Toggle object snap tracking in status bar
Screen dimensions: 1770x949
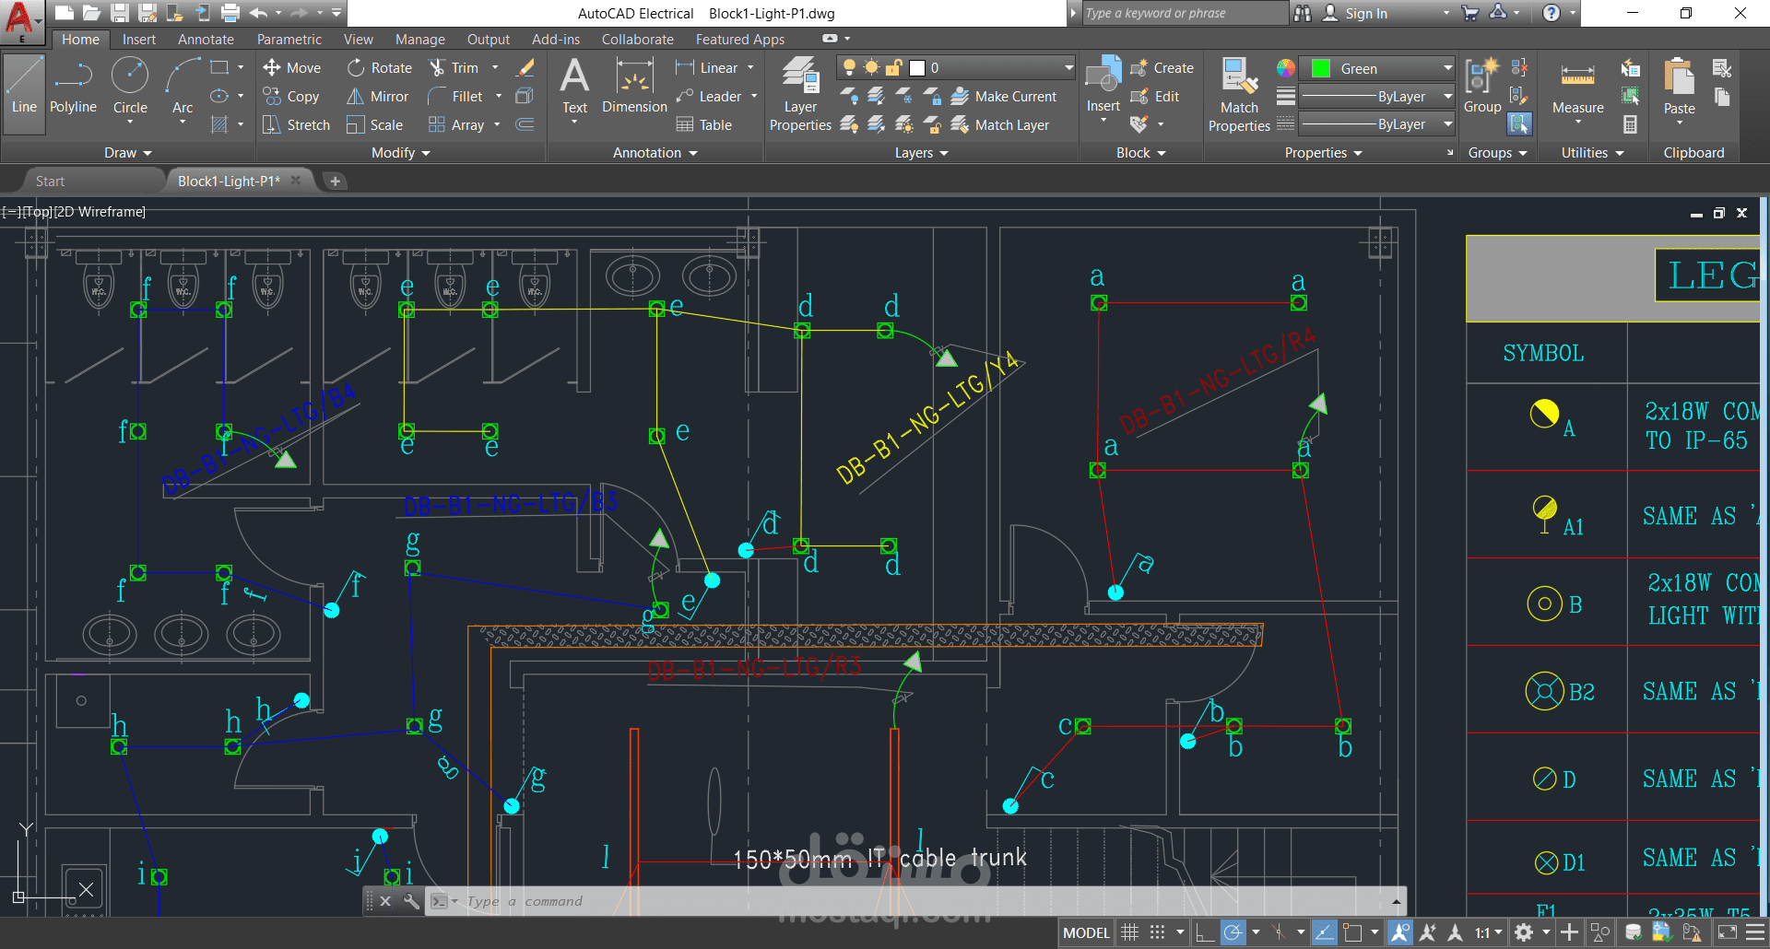(1325, 932)
